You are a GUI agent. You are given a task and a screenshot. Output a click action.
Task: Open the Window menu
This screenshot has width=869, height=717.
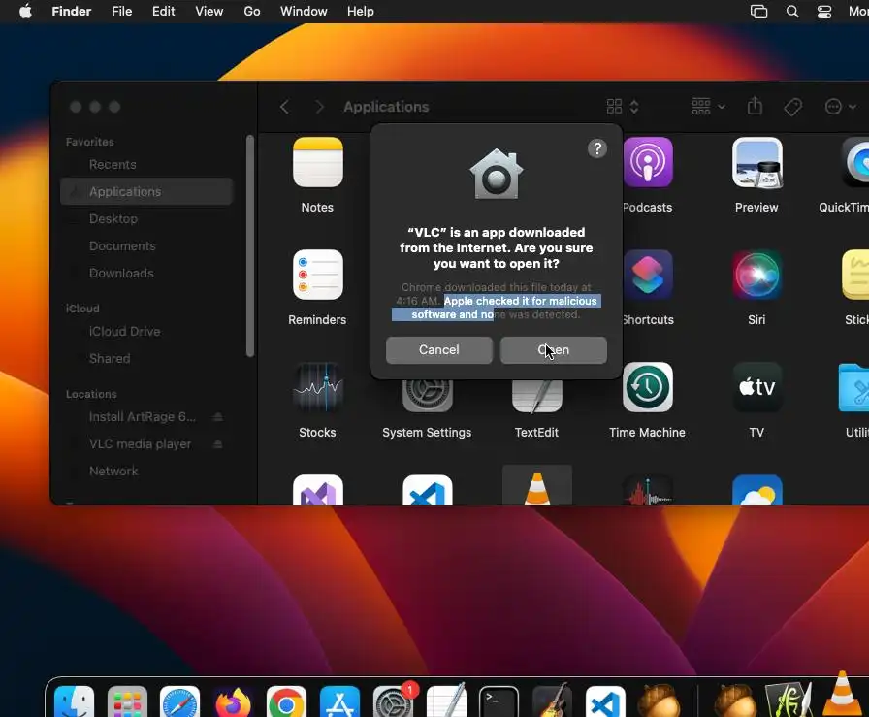(304, 11)
